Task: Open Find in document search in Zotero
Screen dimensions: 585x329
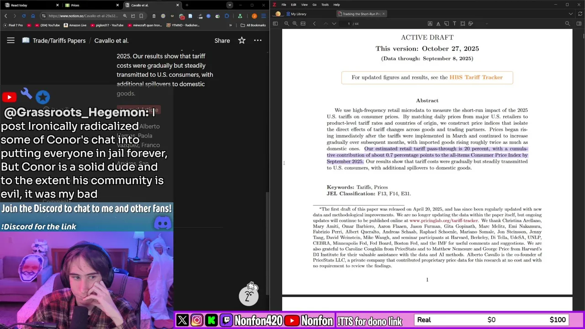Action: point(568,23)
